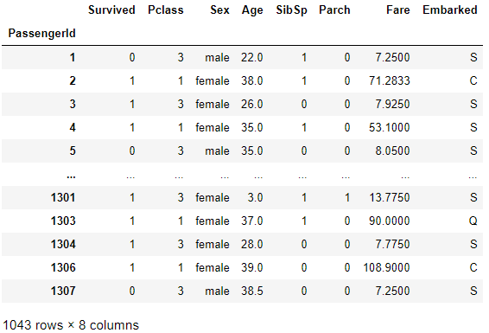Click the PassengerId index label

point(41,34)
